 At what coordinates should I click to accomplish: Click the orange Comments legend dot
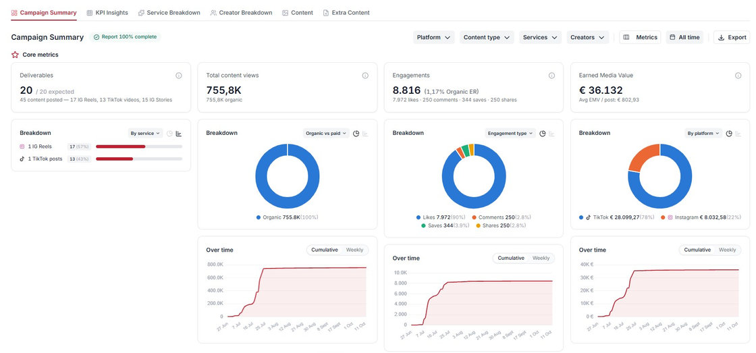(475, 217)
